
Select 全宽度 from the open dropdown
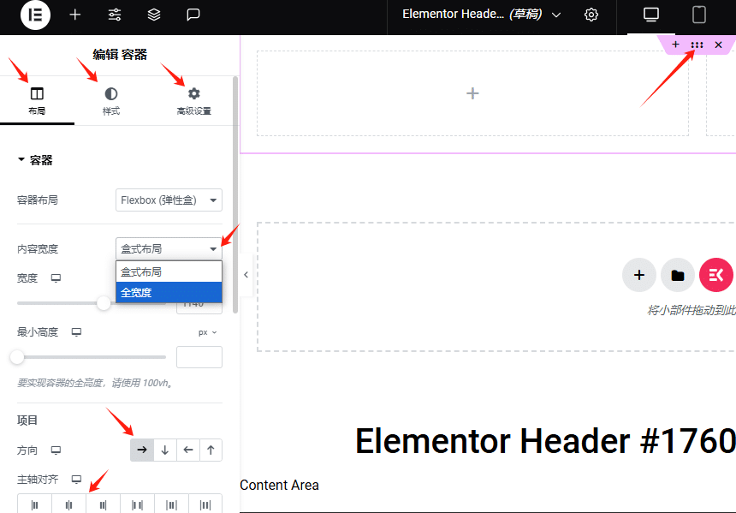(x=168, y=292)
